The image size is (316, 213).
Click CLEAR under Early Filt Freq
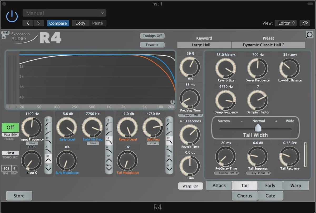[x=93, y=143]
